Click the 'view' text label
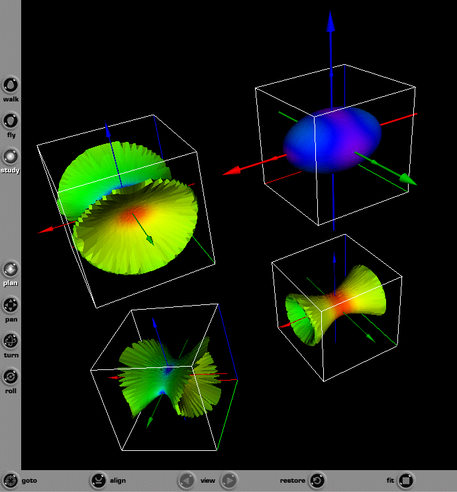Image resolution: width=457 pixels, height=492 pixels. (207, 480)
